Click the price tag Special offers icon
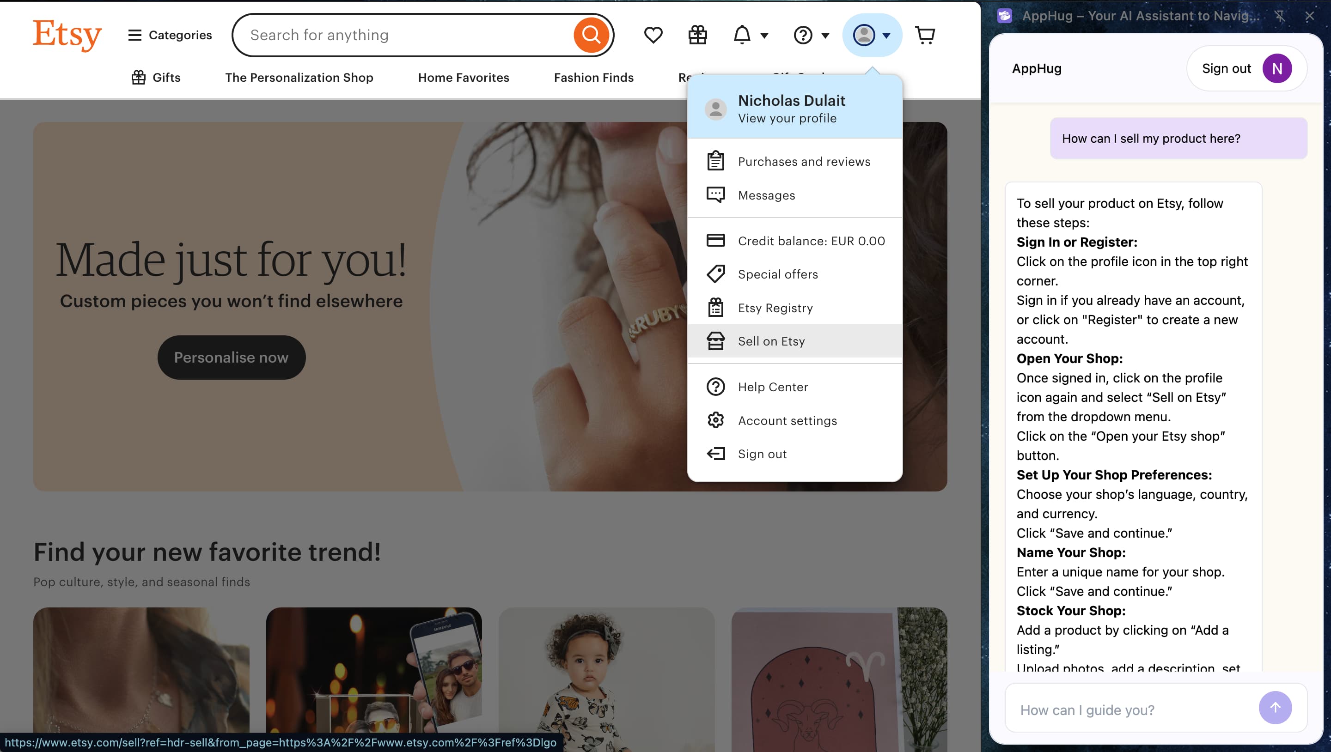The width and height of the screenshot is (1331, 752). click(715, 274)
